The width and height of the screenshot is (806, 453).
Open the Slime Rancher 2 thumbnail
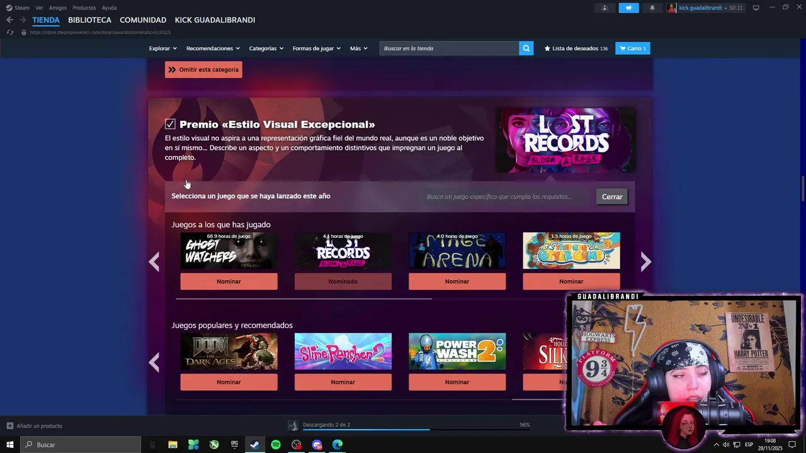(343, 351)
